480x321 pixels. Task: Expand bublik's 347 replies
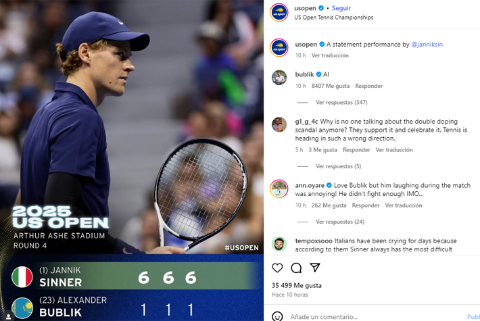[x=341, y=102]
